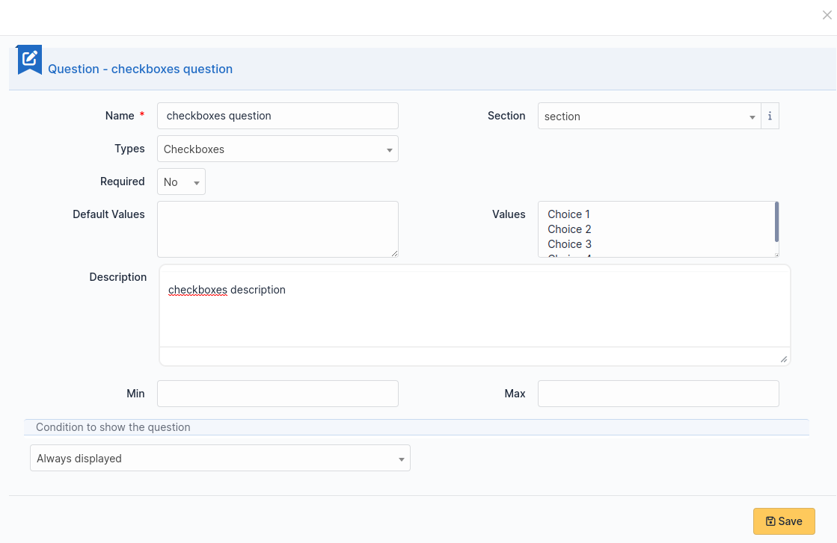This screenshot has width=837, height=543.
Task: Click the Section dropdown arrow icon
Action: [x=752, y=117]
